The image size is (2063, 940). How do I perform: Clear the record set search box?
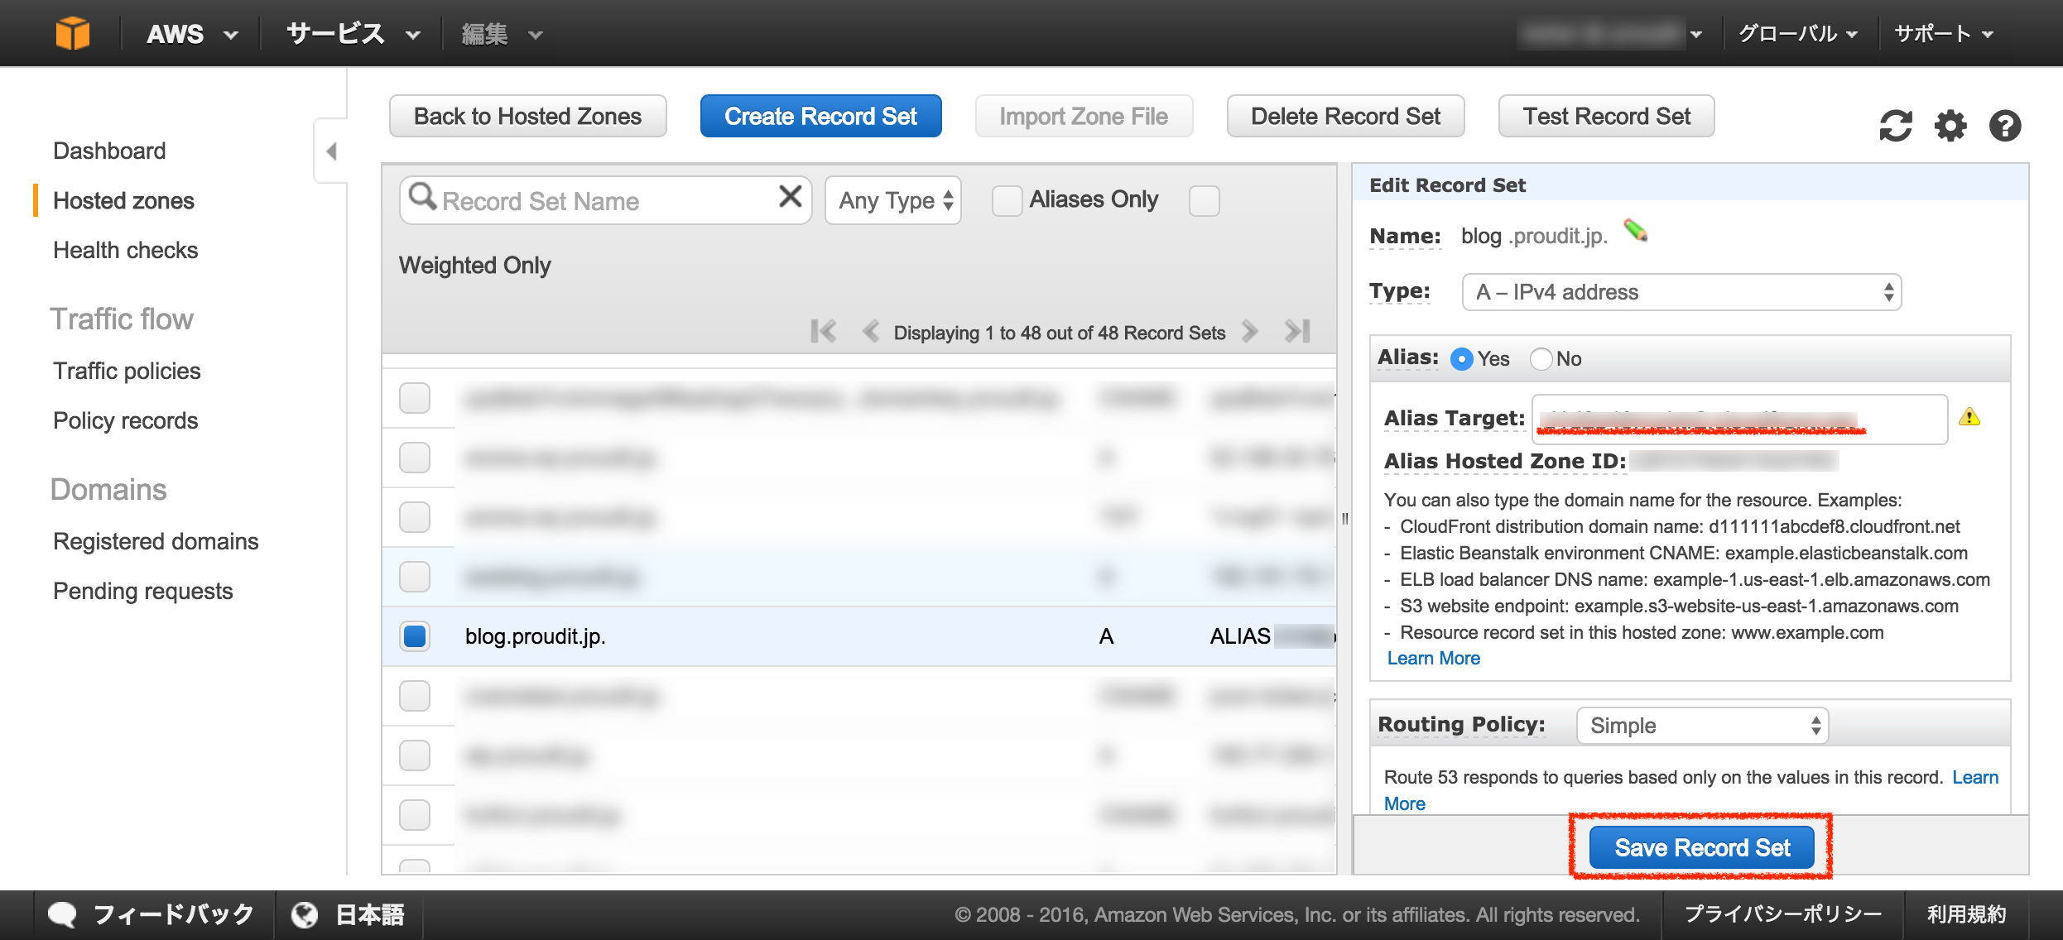pos(790,197)
